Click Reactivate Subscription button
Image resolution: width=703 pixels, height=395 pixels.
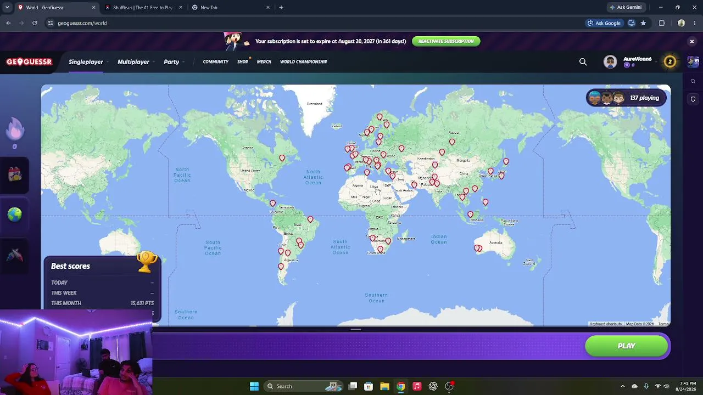pyautogui.click(x=446, y=41)
